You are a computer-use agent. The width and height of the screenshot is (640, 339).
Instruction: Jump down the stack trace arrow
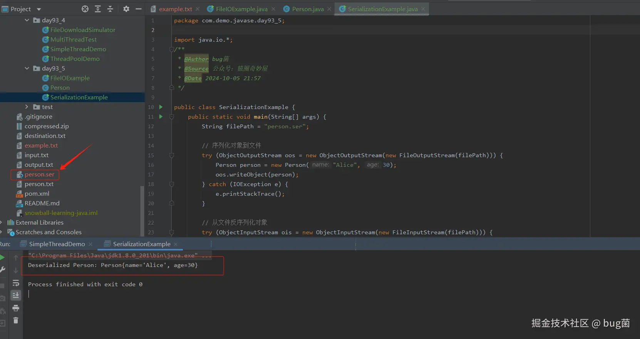16,270
